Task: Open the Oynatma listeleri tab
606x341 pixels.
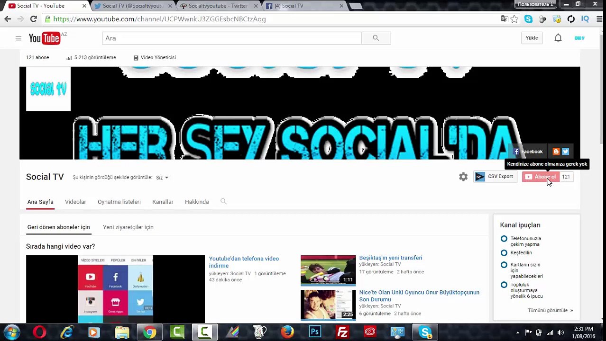Action: point(119,202)
